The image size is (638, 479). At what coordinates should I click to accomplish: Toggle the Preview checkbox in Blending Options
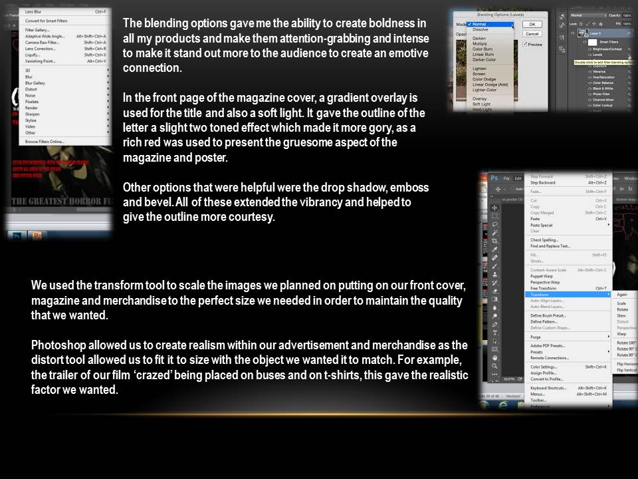(x=525, y=45)
